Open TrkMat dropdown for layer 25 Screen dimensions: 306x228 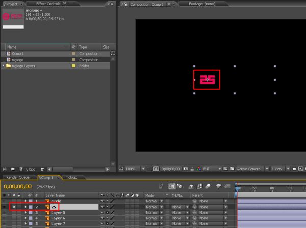180,207
